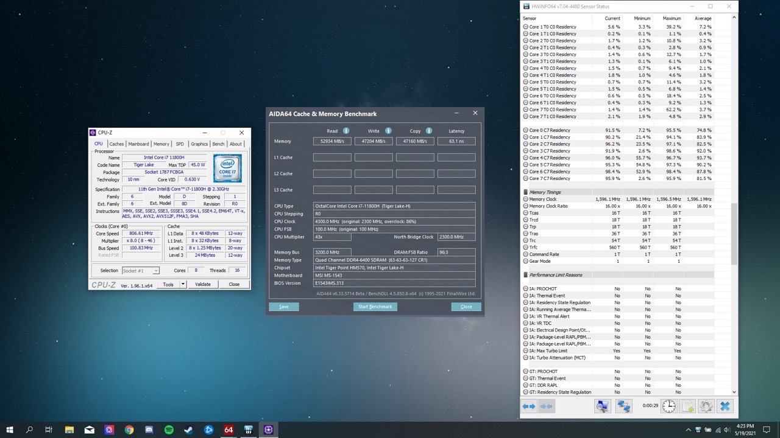
Task: Click the Memory Latency result field in AIDA64
Action: coord(456,141)
